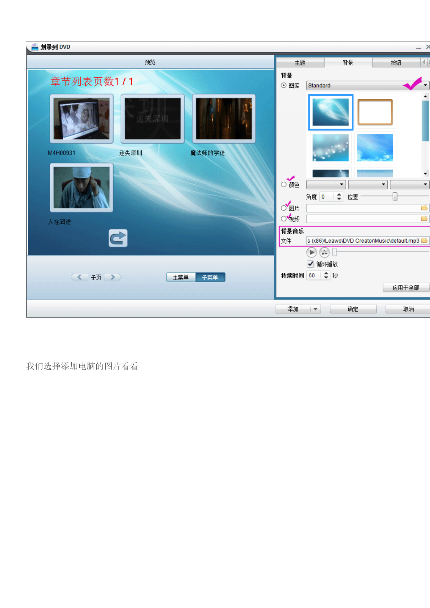Browse for background music file folder icon
Image resolution: width=430 pixels, height=608 pixels.
(424, 241)
